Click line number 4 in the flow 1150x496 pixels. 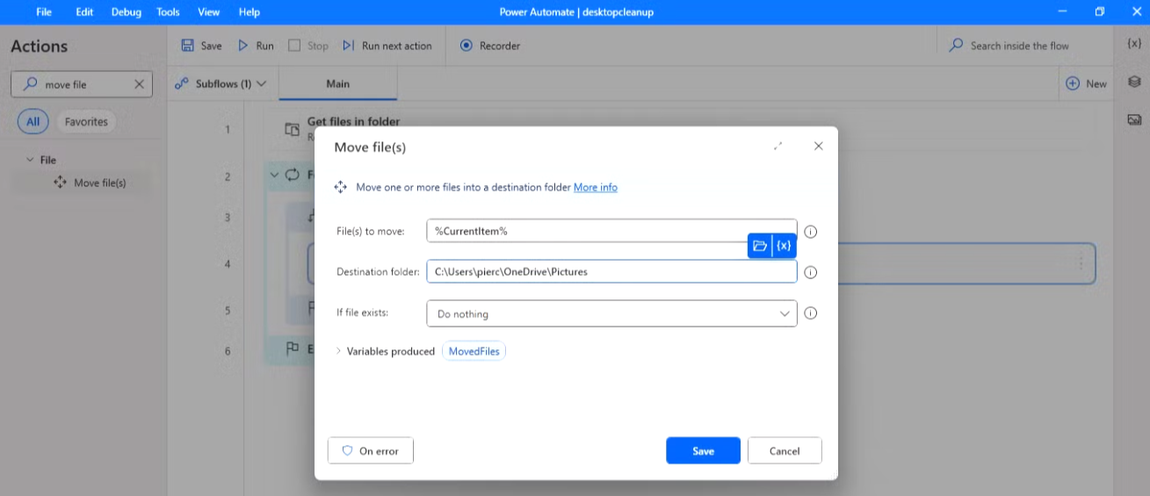228,263
